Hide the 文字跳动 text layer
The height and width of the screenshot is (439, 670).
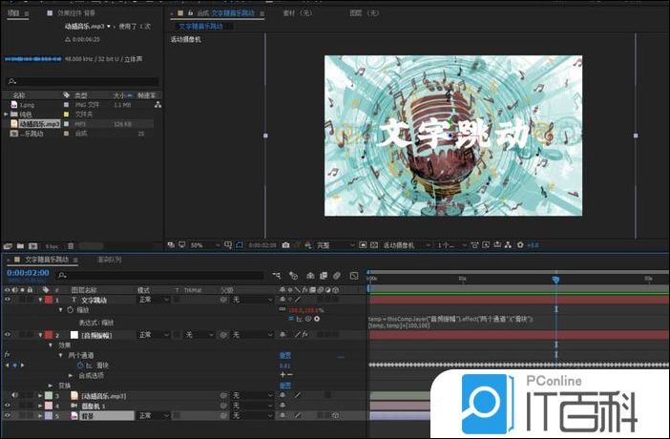tap(8, 300)
